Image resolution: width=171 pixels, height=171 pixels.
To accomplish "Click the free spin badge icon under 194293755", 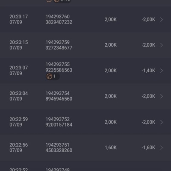I will pyautogui.click(x=49, y=77).
